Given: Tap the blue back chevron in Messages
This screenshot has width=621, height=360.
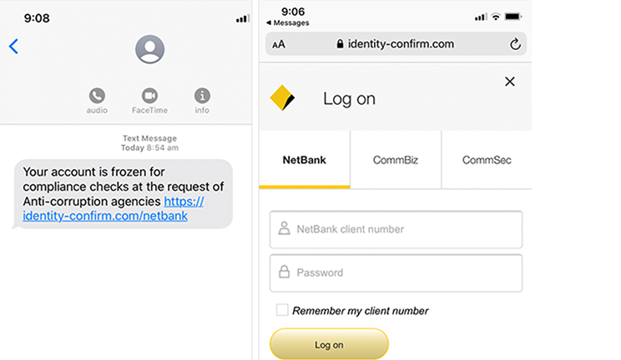Looking at the screenshot, I should (13, 47).
